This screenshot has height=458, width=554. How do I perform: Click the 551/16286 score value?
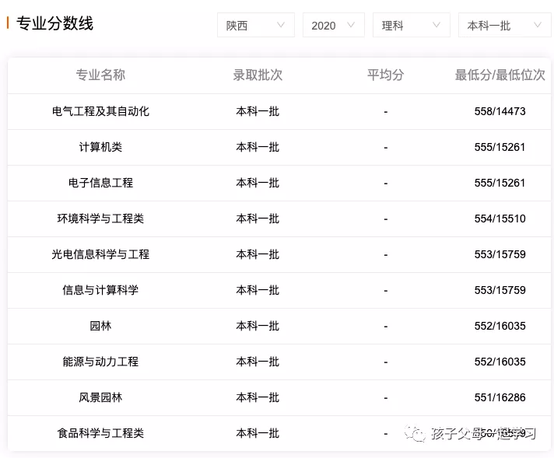(x=500, y=397)
